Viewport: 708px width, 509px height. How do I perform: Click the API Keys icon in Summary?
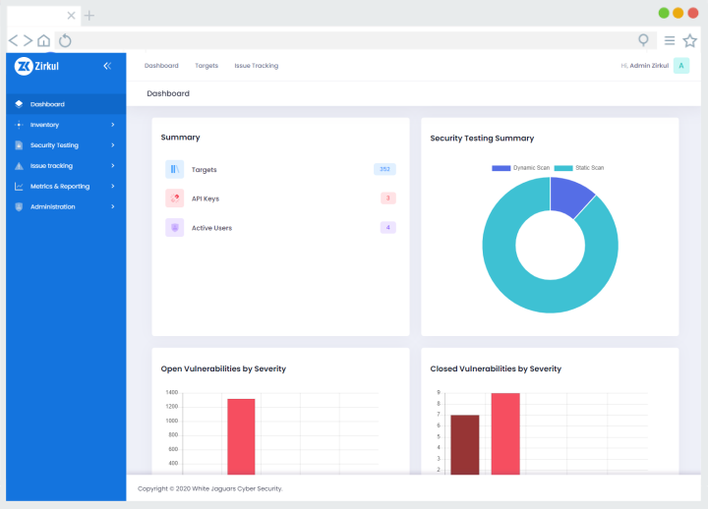point(174,198)
